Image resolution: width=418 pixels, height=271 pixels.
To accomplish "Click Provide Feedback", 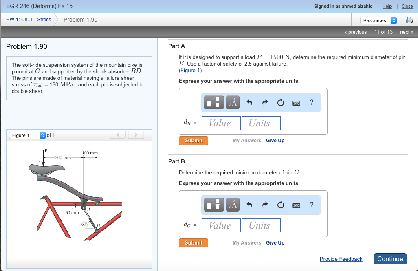I will tap(341, 259).
